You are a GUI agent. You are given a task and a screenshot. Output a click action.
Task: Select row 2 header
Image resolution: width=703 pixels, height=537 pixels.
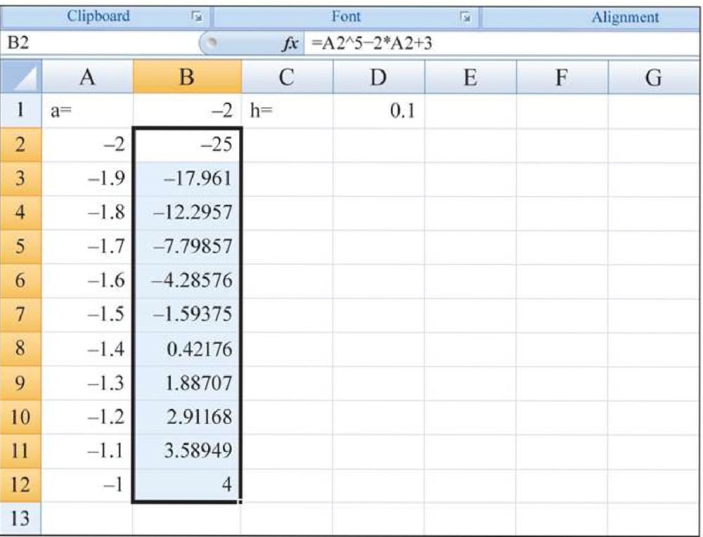click(20, 144)
